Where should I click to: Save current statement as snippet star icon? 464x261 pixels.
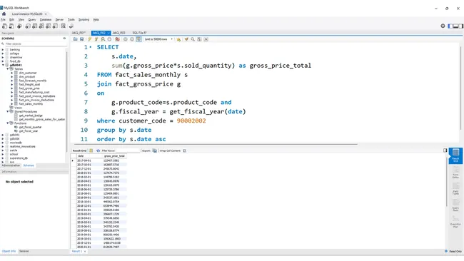178,39
